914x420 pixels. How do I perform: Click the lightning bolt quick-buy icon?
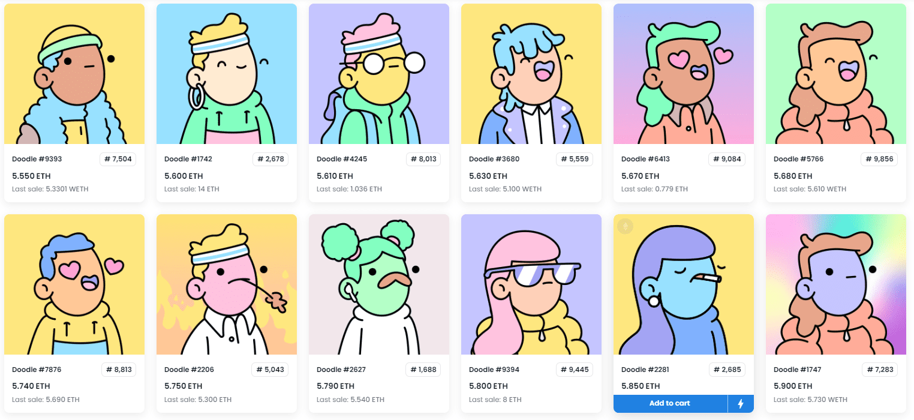[x=741, y=404]
